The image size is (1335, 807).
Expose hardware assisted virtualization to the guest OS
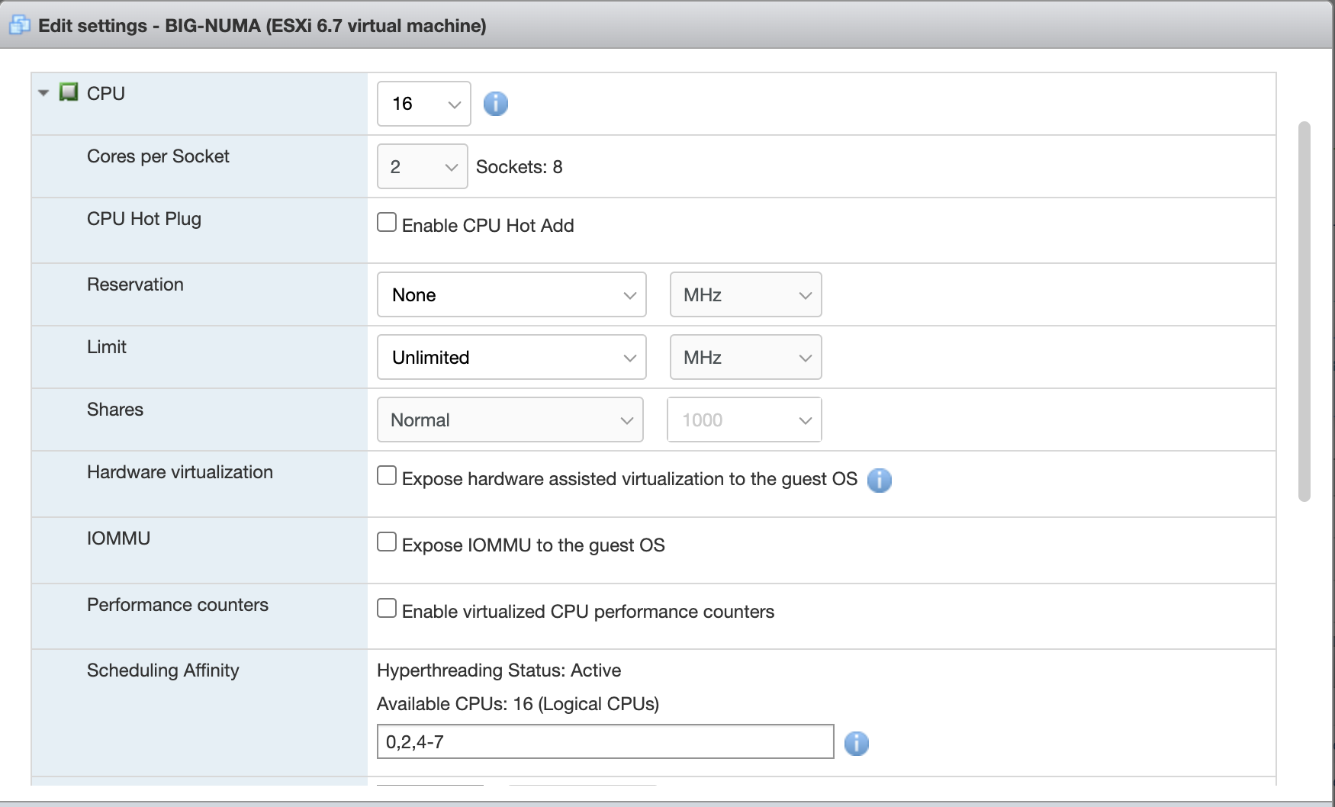coord(386,475)
